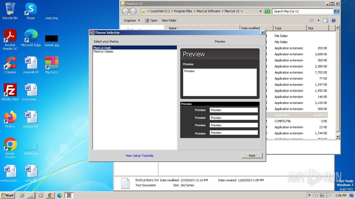The height and width of the screenshot is (199, 355).
Task: Sort by the Name column header
Action: click(x=202, y=28)
